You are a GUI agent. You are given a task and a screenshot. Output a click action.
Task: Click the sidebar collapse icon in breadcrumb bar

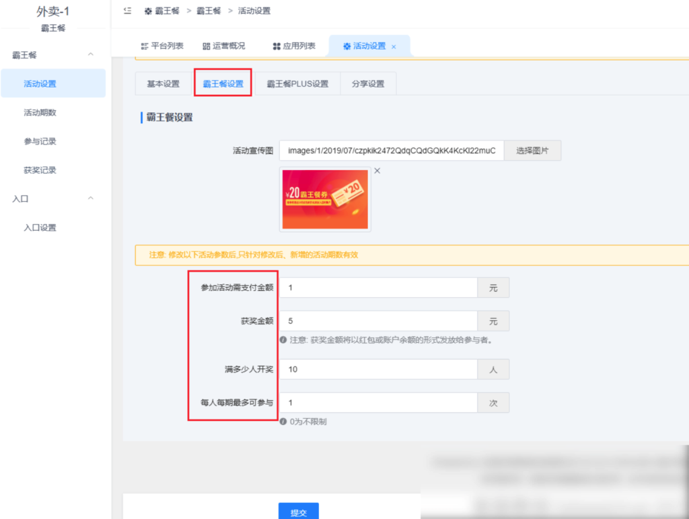point(128,11)
